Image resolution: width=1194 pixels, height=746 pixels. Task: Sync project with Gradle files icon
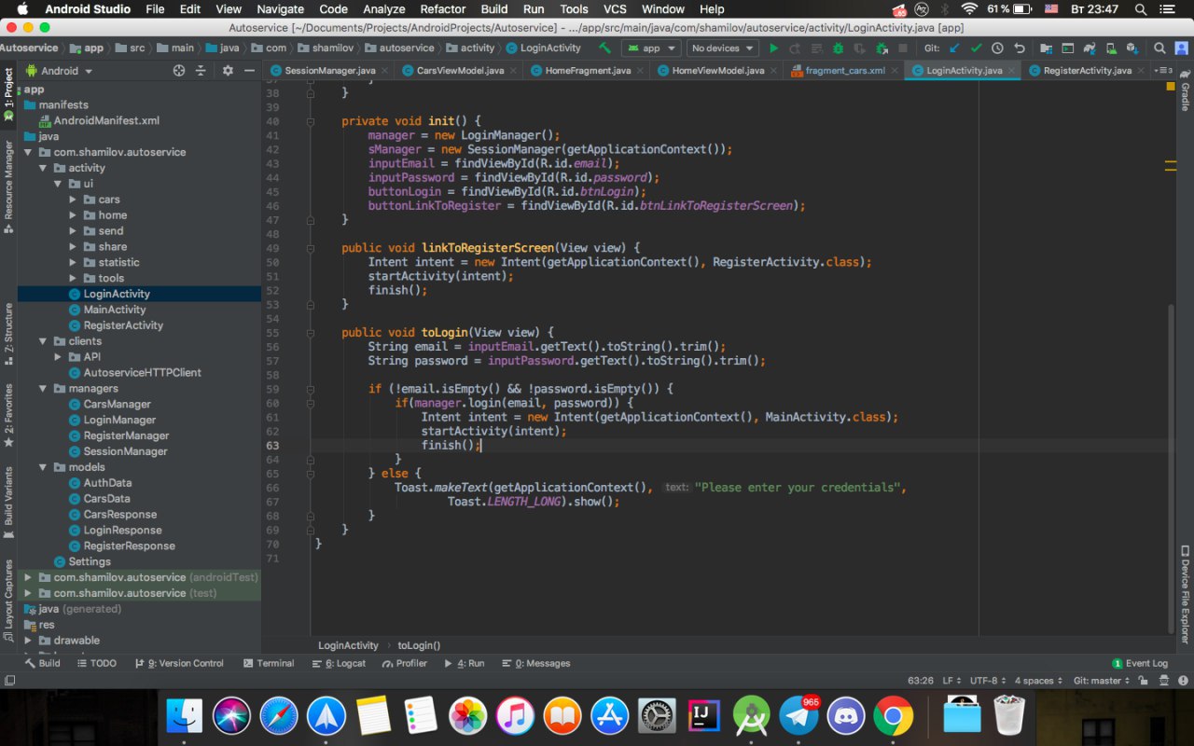[x=1090, y=48]
